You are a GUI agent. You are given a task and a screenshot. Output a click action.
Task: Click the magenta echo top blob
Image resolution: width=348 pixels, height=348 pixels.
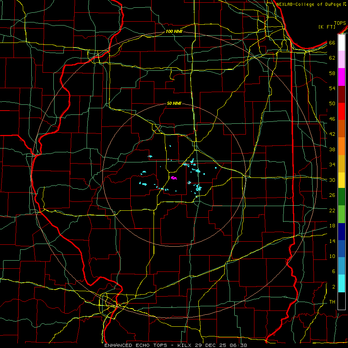174,178
